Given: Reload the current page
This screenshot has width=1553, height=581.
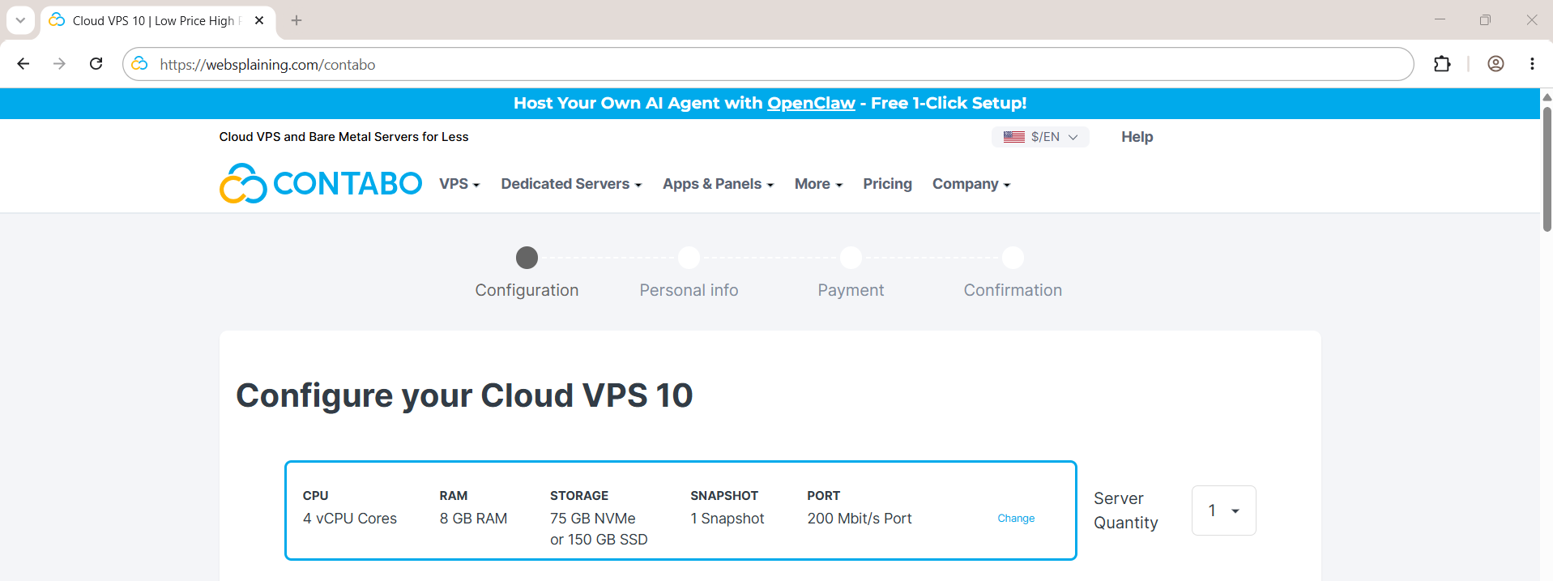Looking at the screenshot, I should [x=96, y=64].
